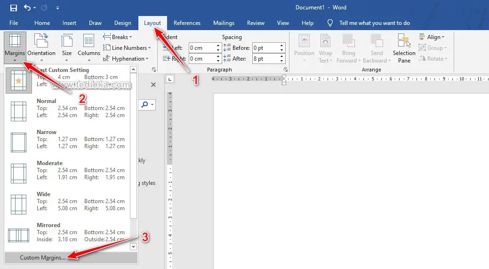Click the Save icon in the title bar
The image size is (489, 269).
coord(13,8)
